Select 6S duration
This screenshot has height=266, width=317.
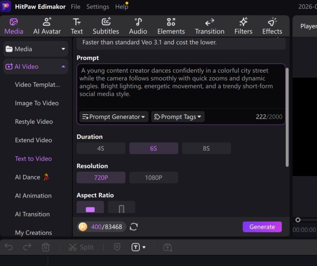click(x=154, y=149)
